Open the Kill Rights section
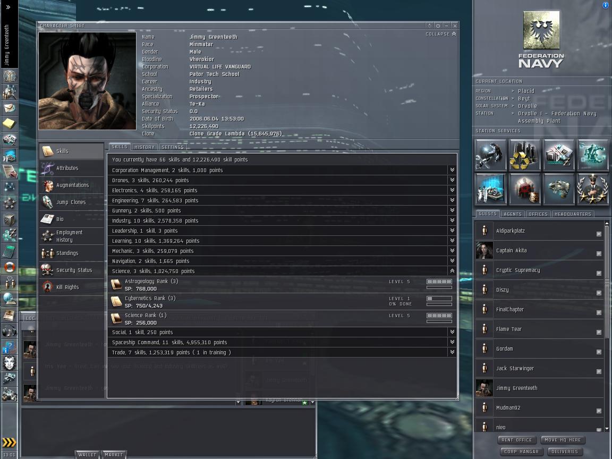 [x=71, y=287]
